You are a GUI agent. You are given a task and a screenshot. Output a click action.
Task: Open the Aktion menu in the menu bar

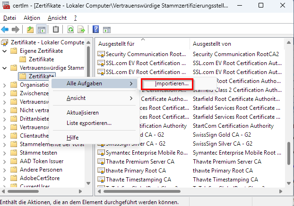tap(32, 17)
